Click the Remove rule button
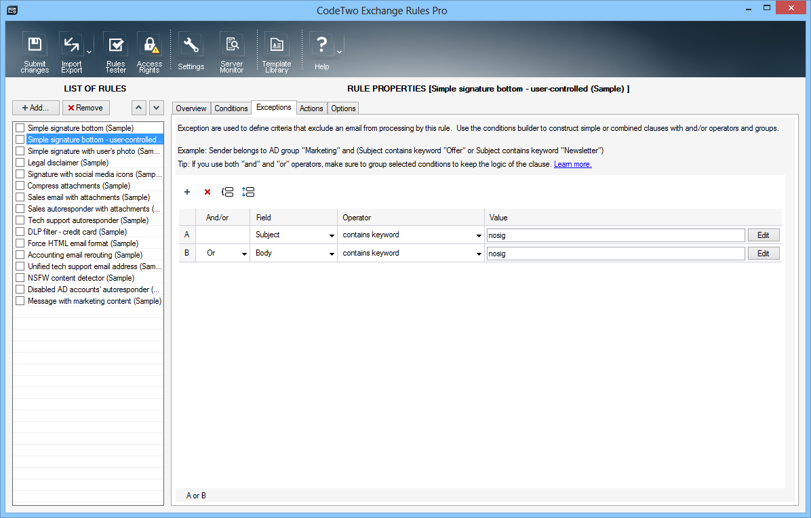This screenshot has width=811, height=518. tap(86, 108)
